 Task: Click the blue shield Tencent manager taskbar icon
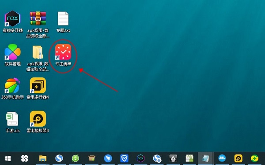pos(124,158)
